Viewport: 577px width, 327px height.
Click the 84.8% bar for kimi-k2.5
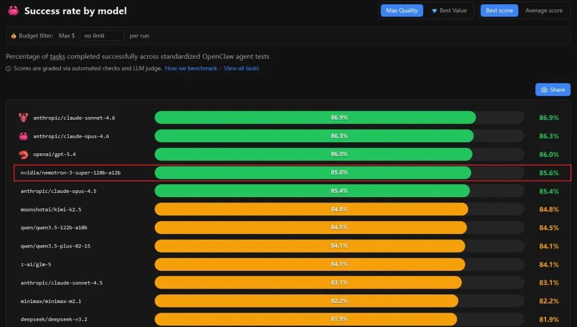click(311, 209)
